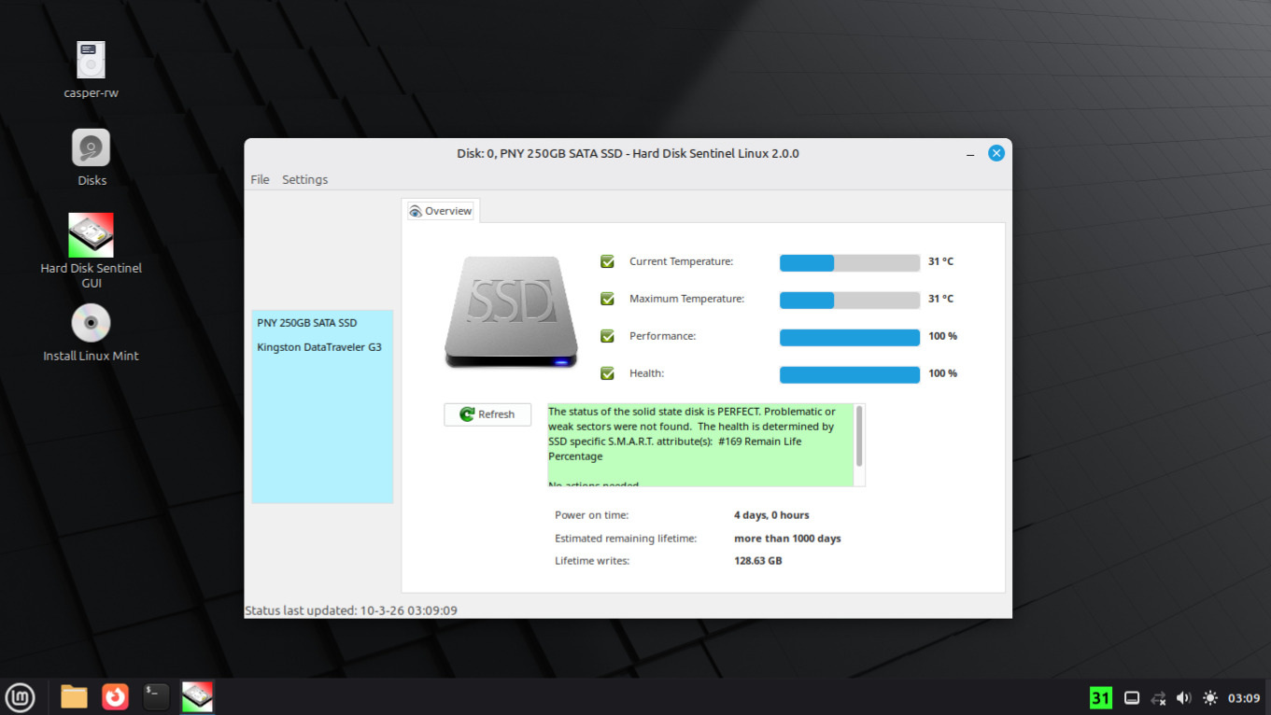Viewport: 1271px width, 715px height.
Task: Click the Current Temperature status check icon
Action: (607, 261)
